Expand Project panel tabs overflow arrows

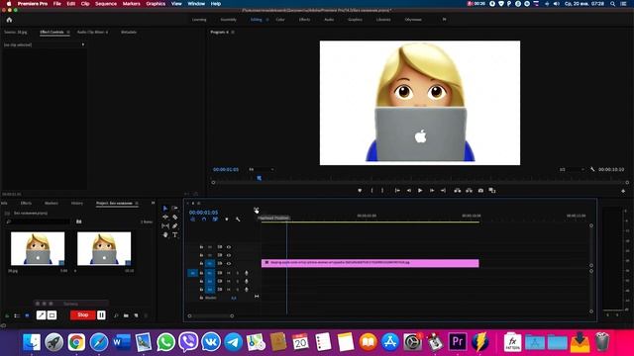(153, 203)
